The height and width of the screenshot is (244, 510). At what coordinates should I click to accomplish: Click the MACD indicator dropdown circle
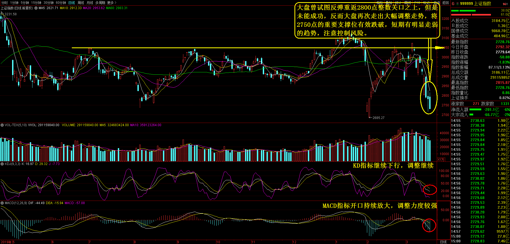[x=2, y=203]
